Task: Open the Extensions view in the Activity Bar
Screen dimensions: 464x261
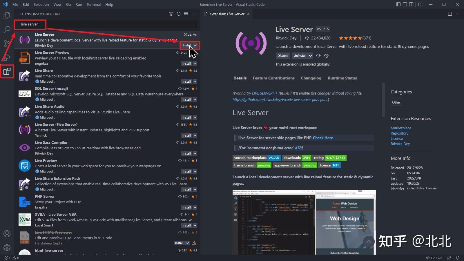Action: (7, 71)
